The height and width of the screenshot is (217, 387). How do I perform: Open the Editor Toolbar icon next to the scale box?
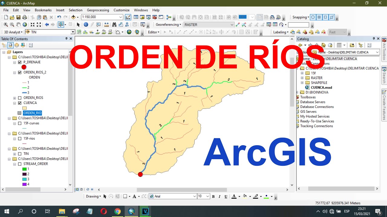pyautogui.click(x=128, y=17)
